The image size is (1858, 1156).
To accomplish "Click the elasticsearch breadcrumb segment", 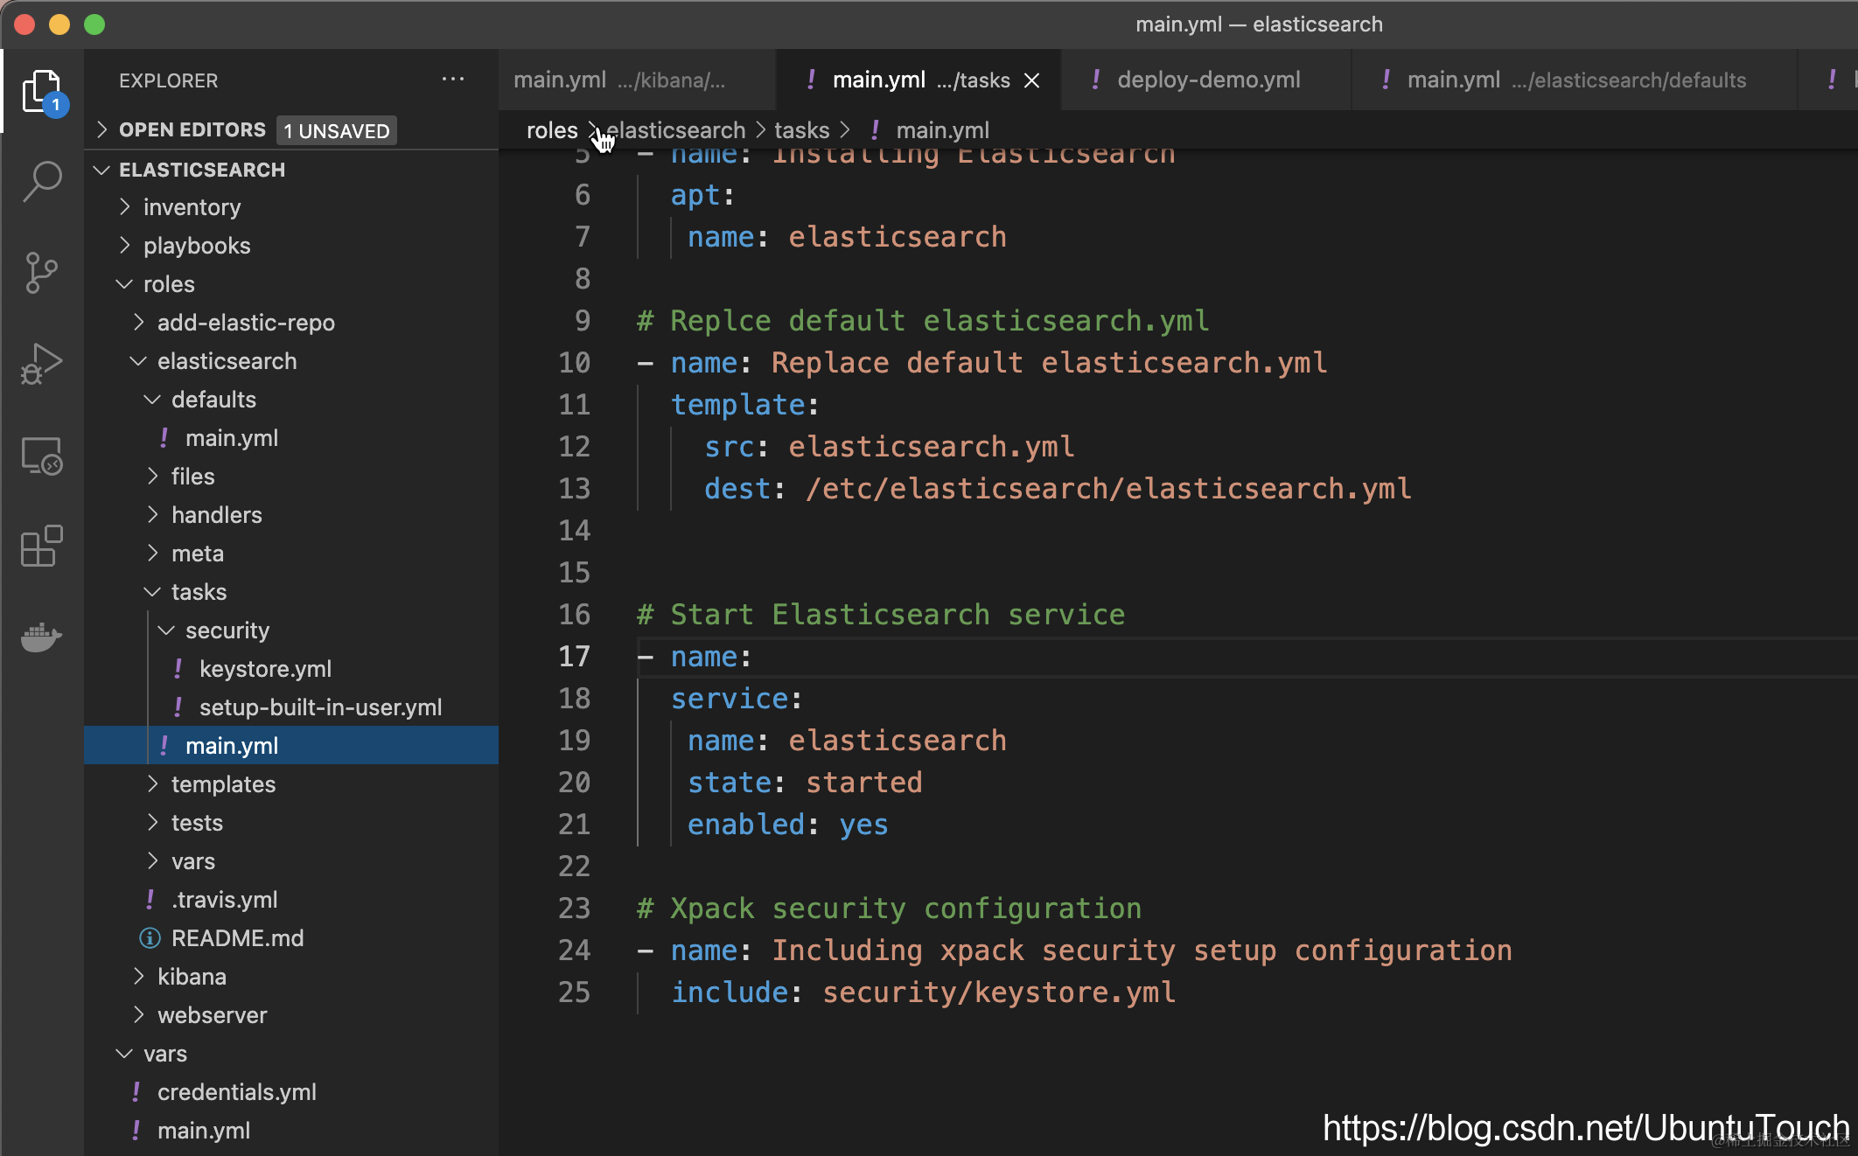I will [676, 130].
